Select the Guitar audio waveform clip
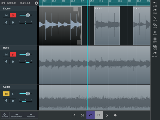Screen dimensions: 160x120 (95, 98)
